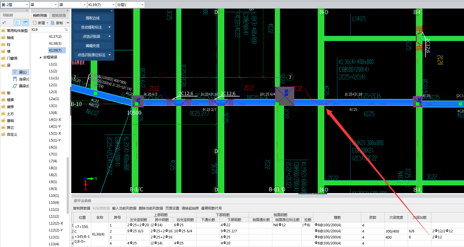This screenshot has width=464, height=247.
Task: Select the 梁(L) beam type icon
Action: 15,72
